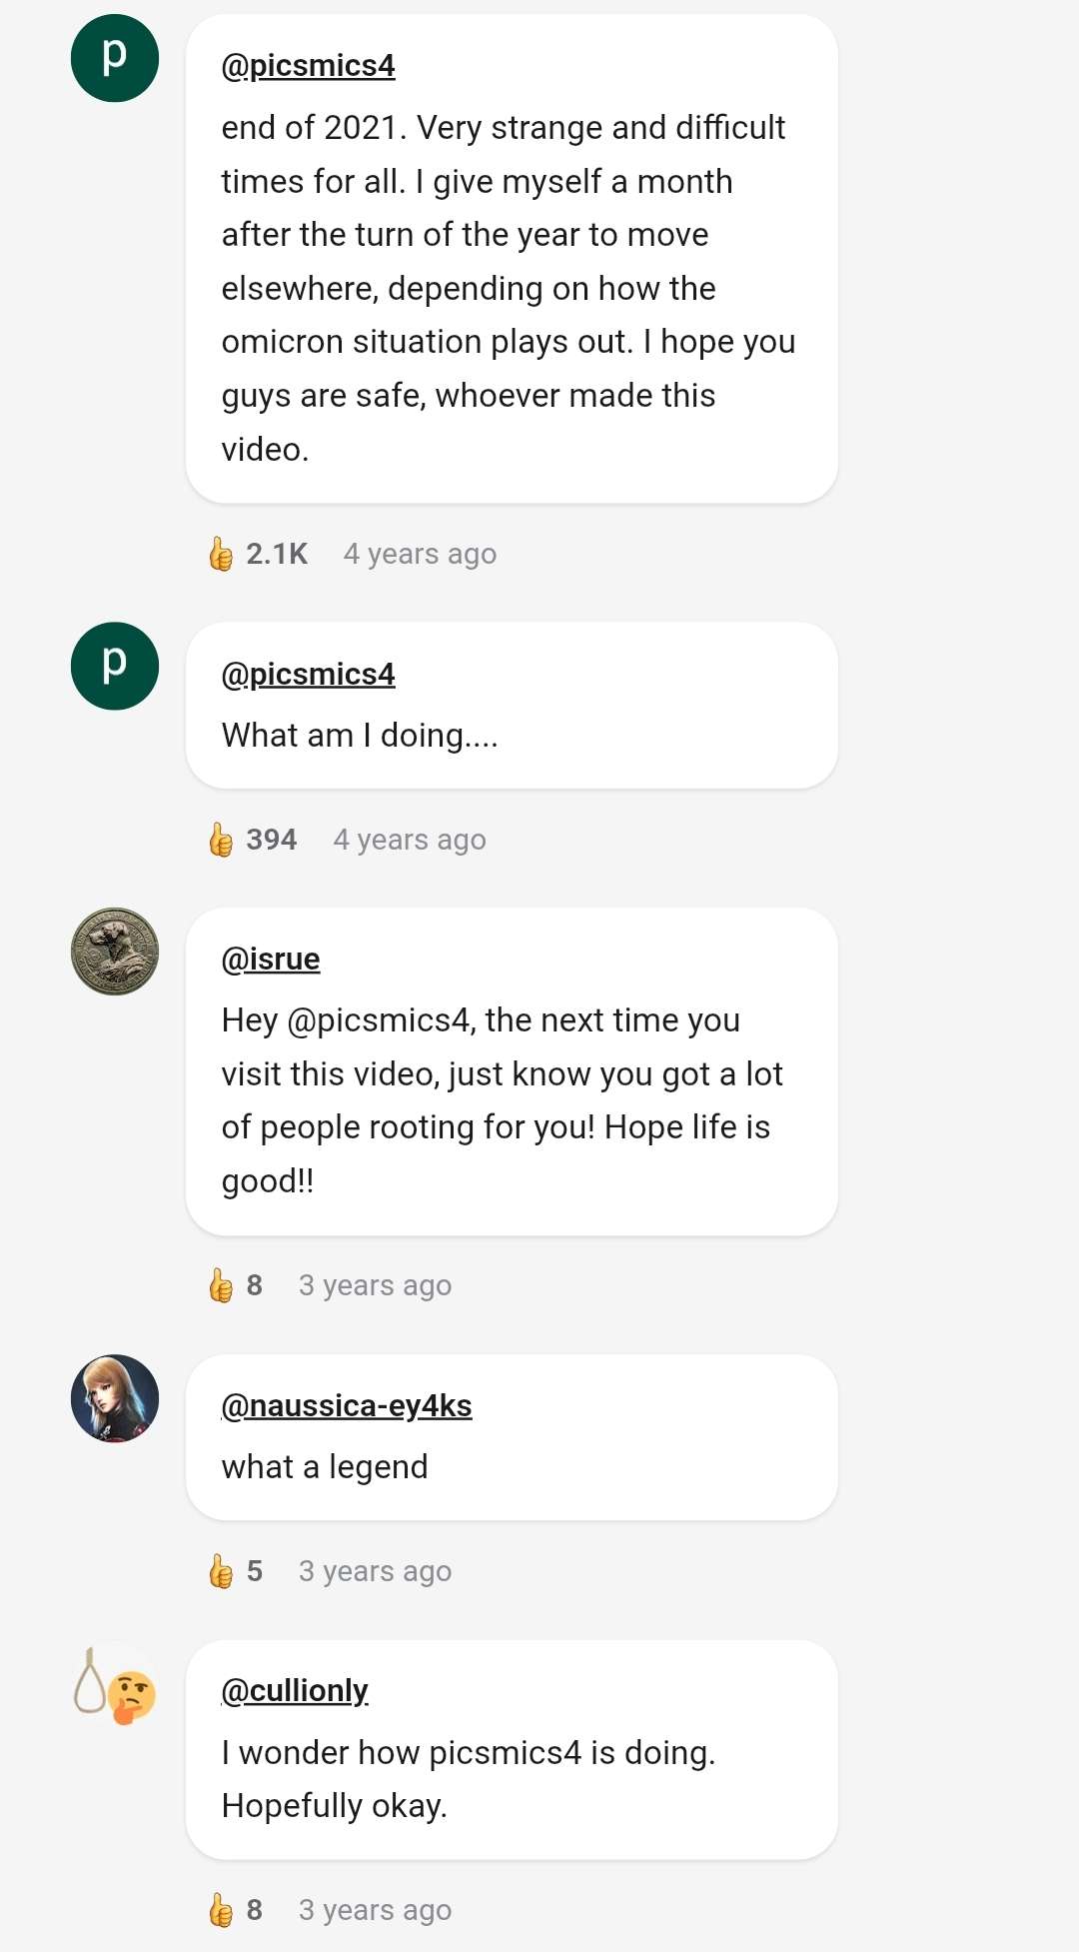Click the @cullionly username link
This screenshot has height=1952, width=1079.
(294, 1690)
